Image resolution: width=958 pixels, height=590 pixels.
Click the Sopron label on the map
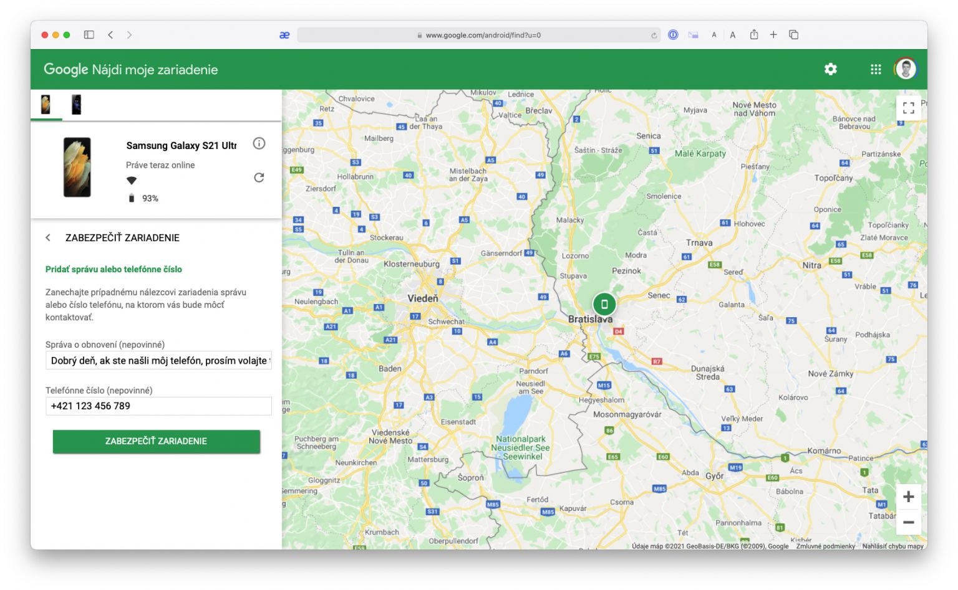(471, 478)
